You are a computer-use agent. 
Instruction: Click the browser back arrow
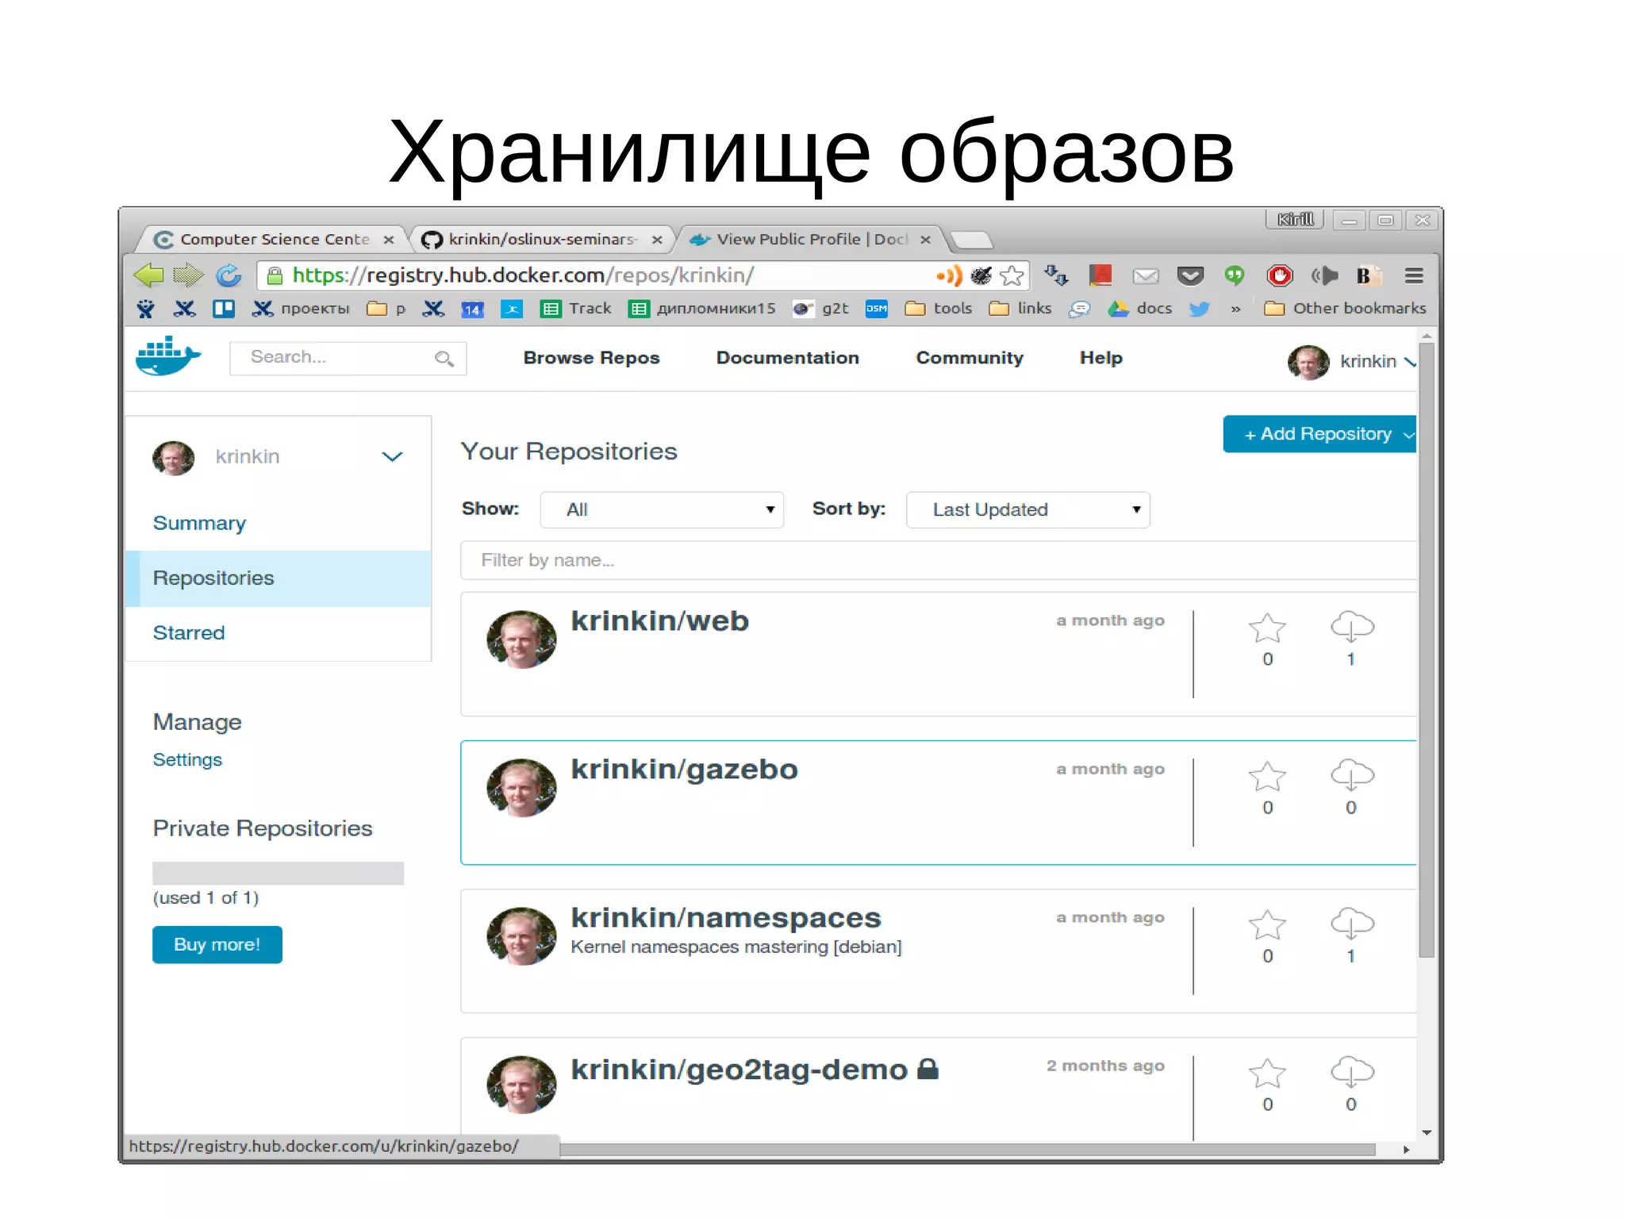pos(148,275)
